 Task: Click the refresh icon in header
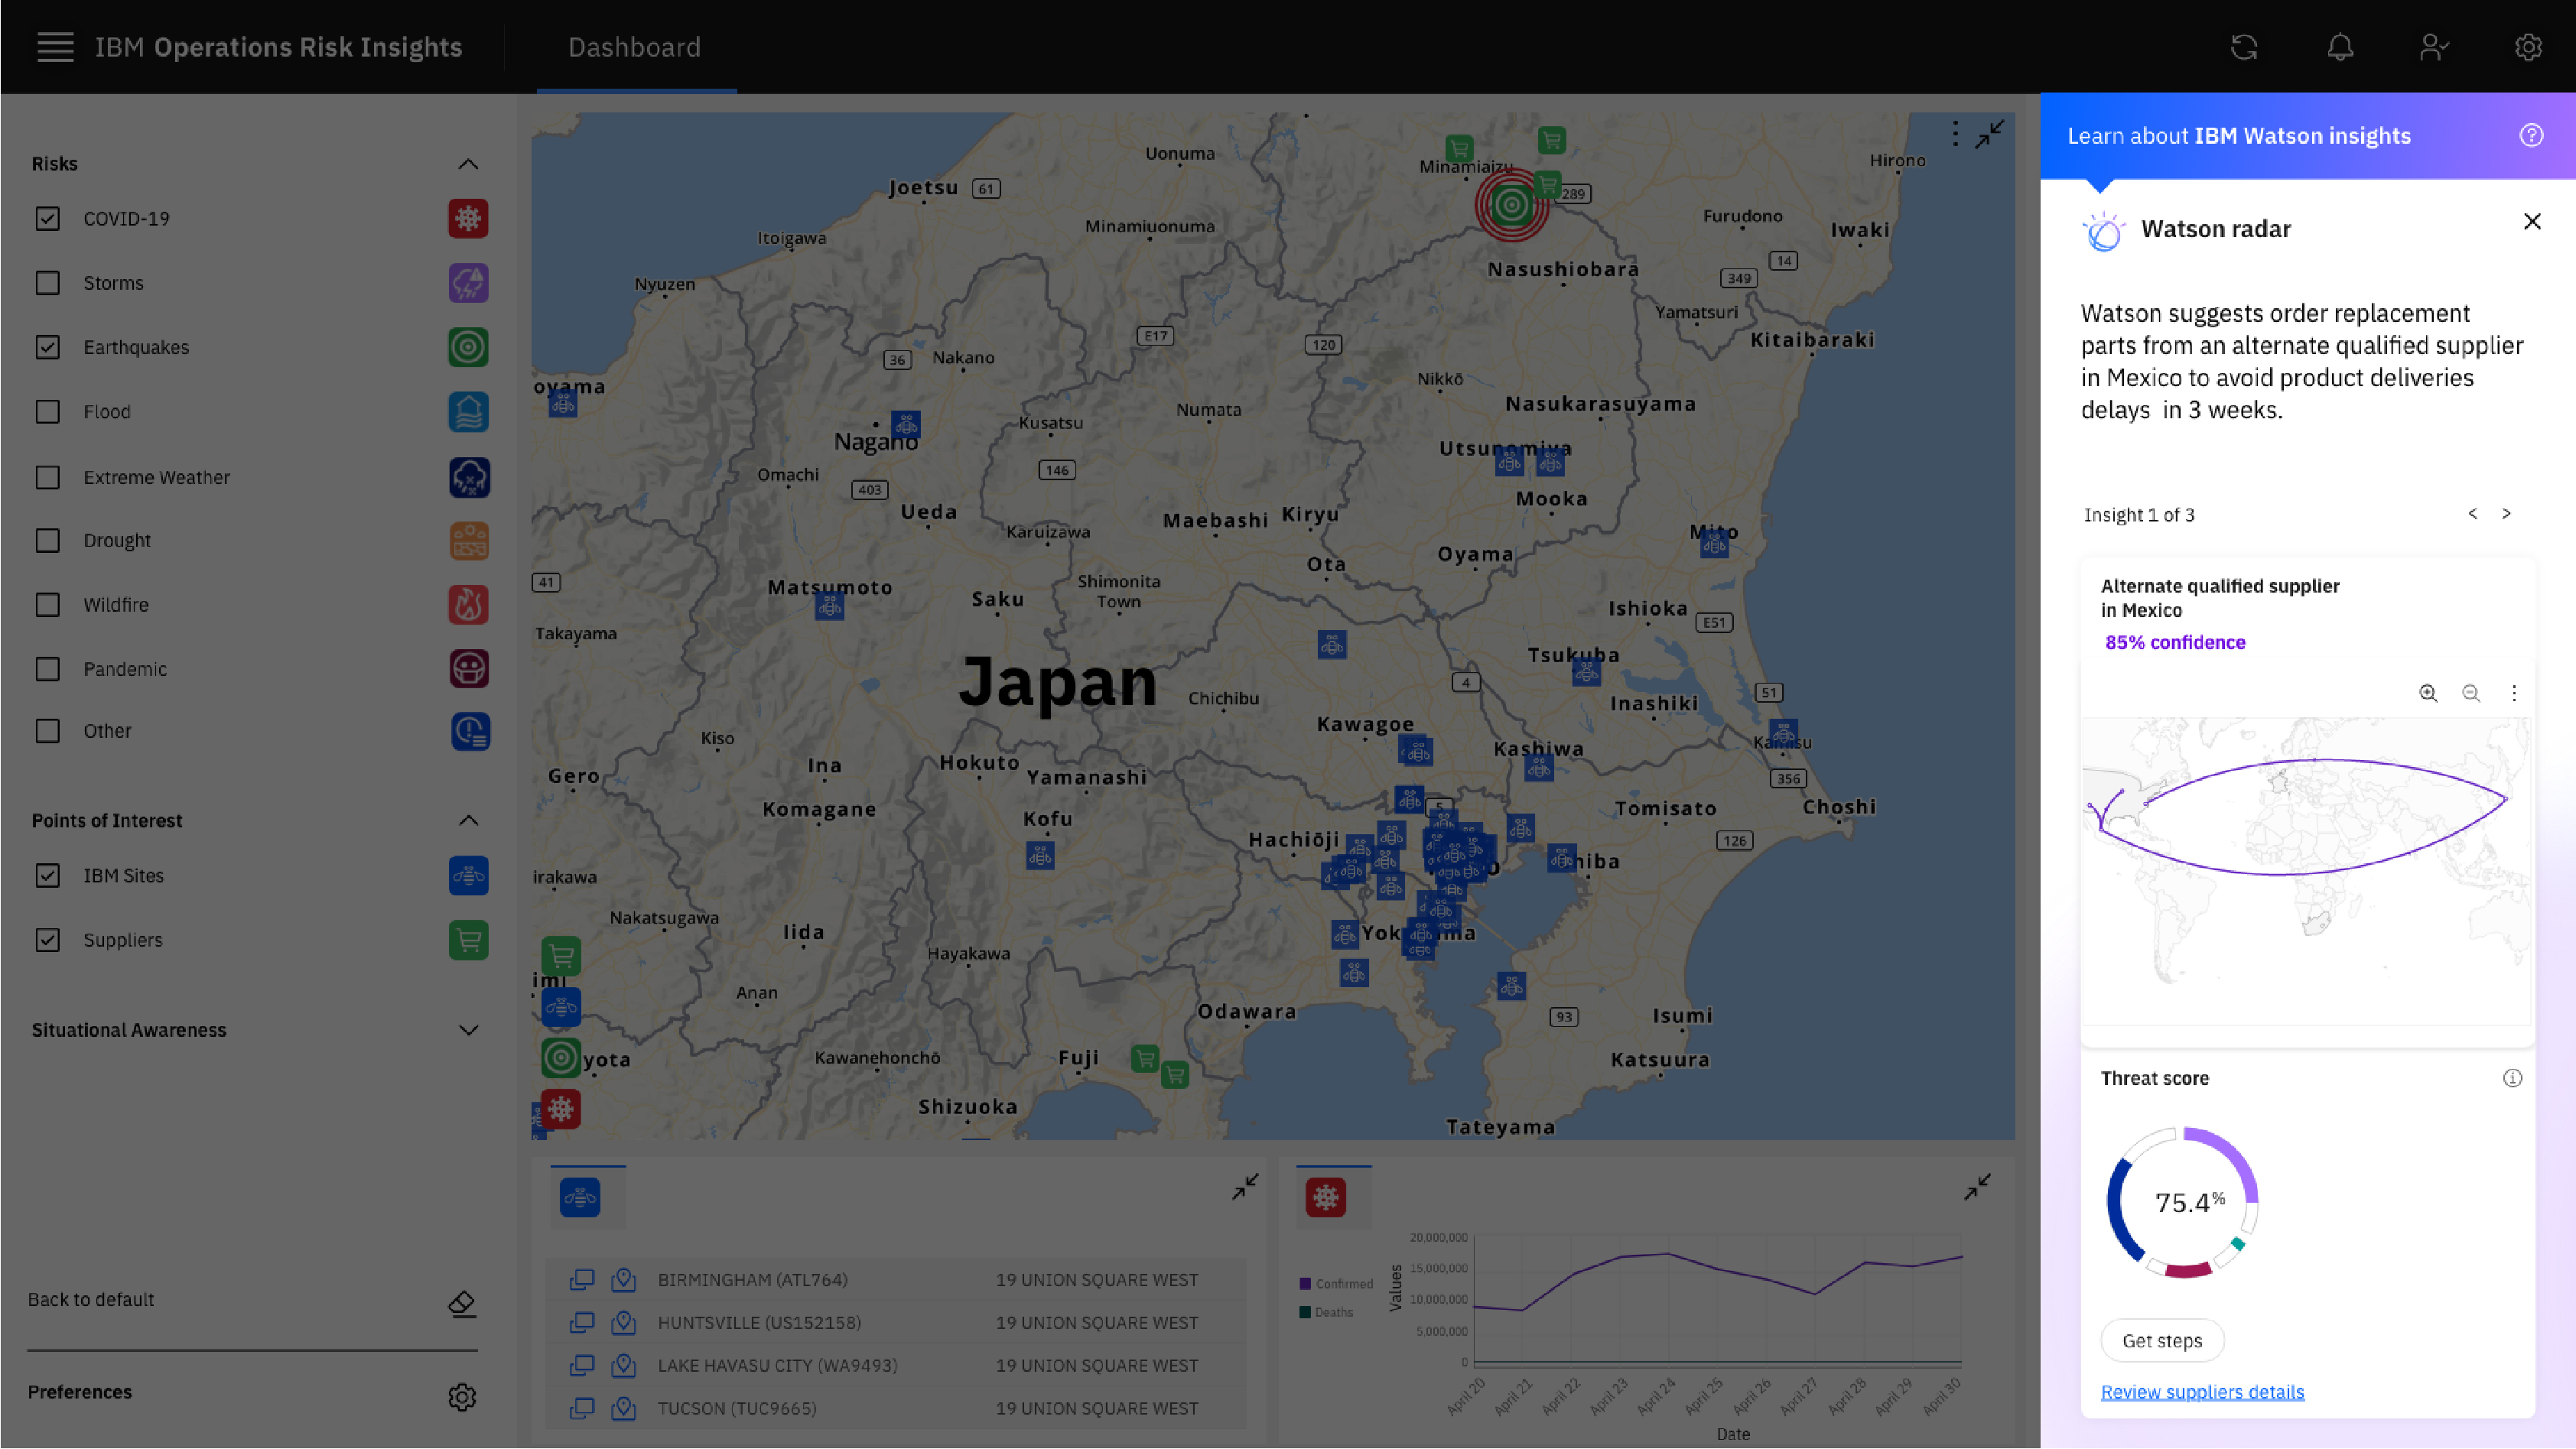2244,47
